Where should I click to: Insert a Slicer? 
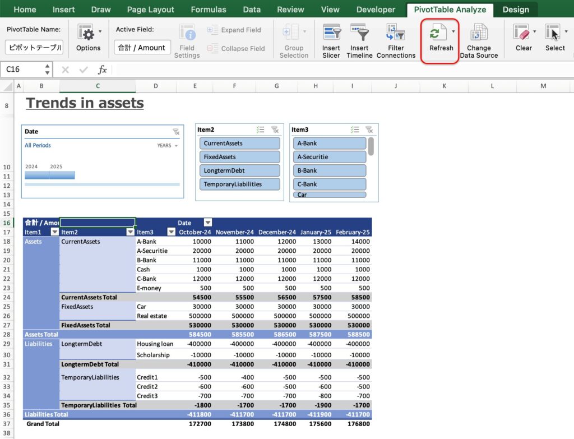[331, 40]
